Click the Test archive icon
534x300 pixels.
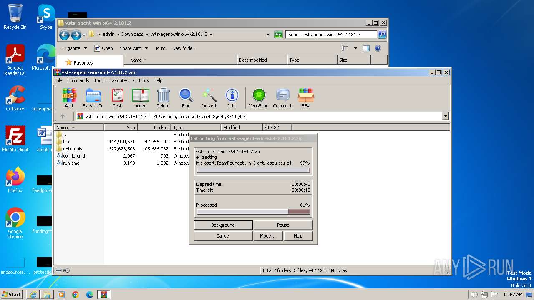117,98
